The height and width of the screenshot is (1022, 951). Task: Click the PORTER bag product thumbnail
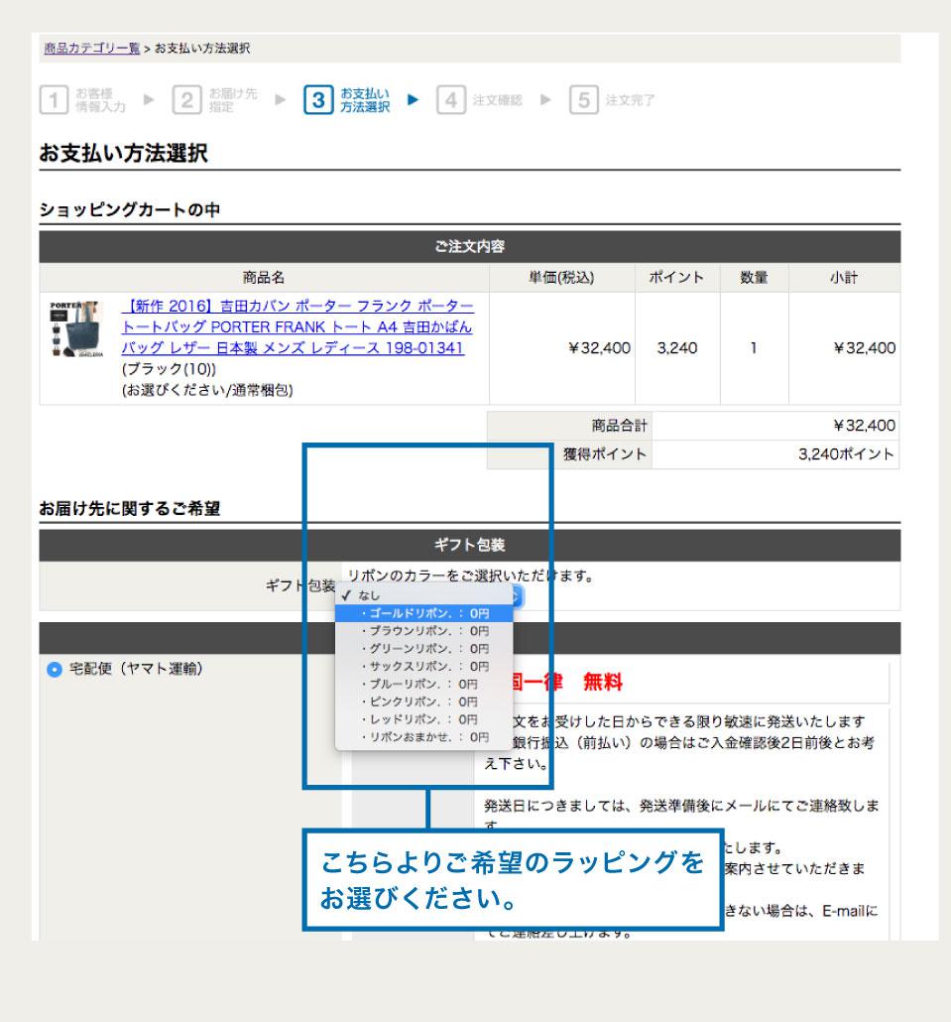click(77, 328)
